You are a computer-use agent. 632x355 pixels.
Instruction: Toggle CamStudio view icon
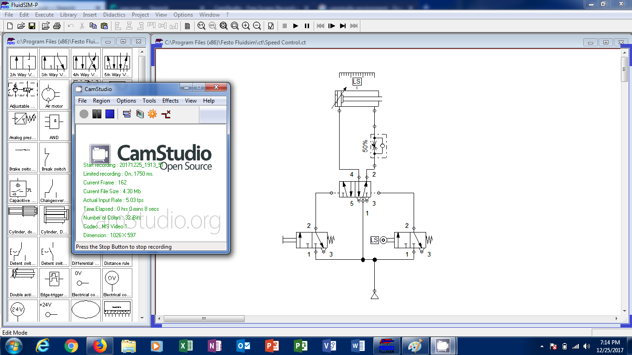127,114
